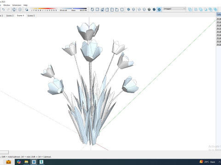
Task: Open the Untagged tag dropdown
Action: [174, 9]
